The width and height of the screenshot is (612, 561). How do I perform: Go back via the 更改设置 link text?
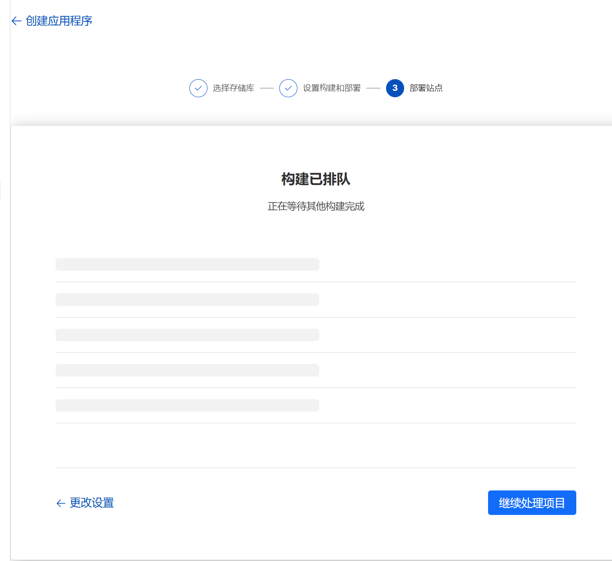tap(92, 503)
